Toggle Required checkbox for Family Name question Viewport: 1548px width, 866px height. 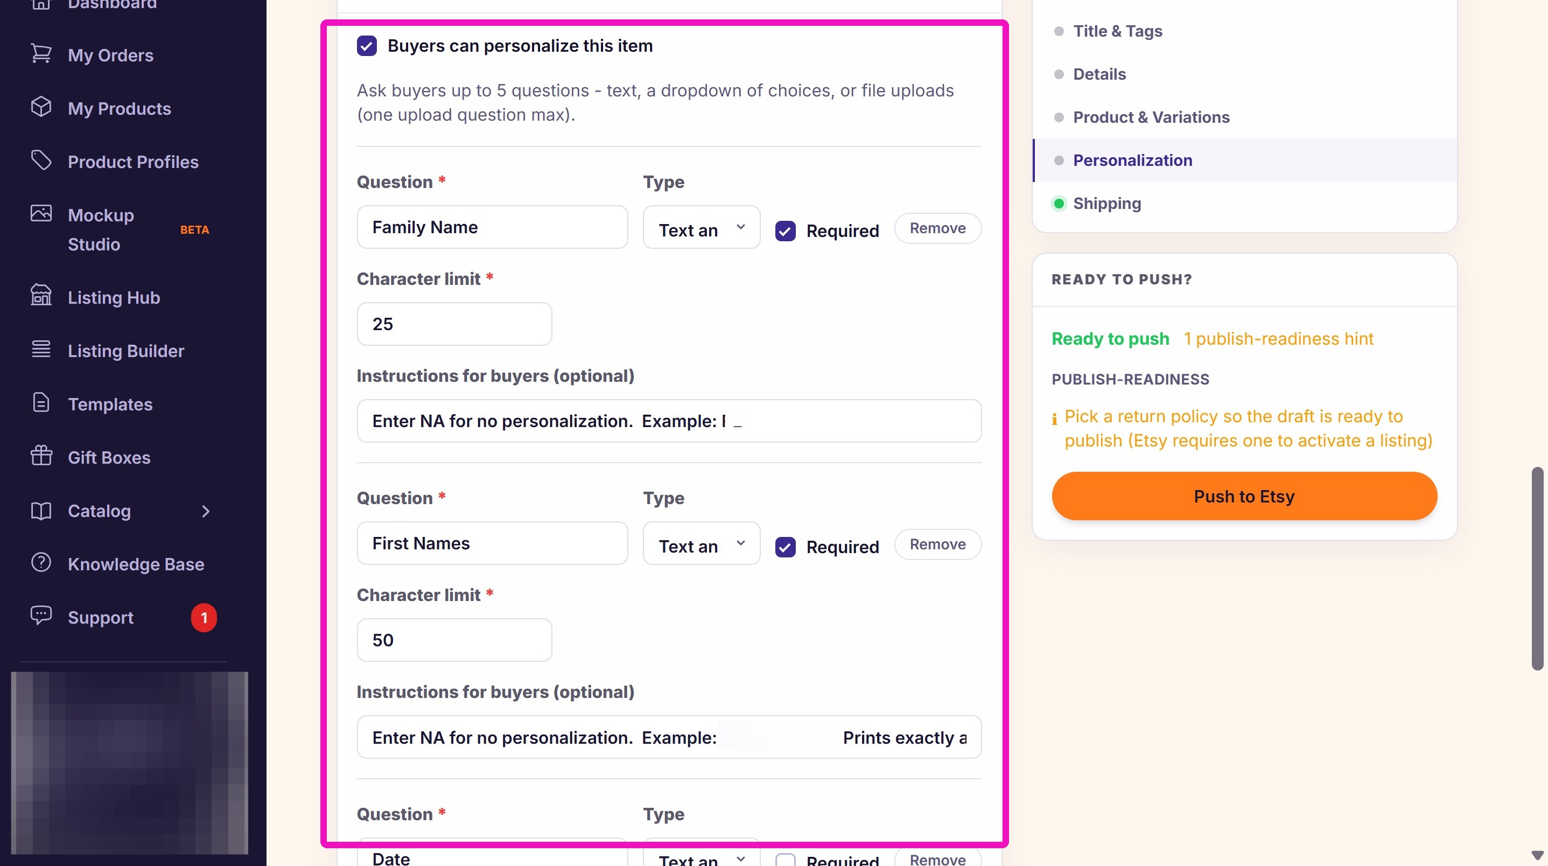pyautogui.click(x=785, y=231)
